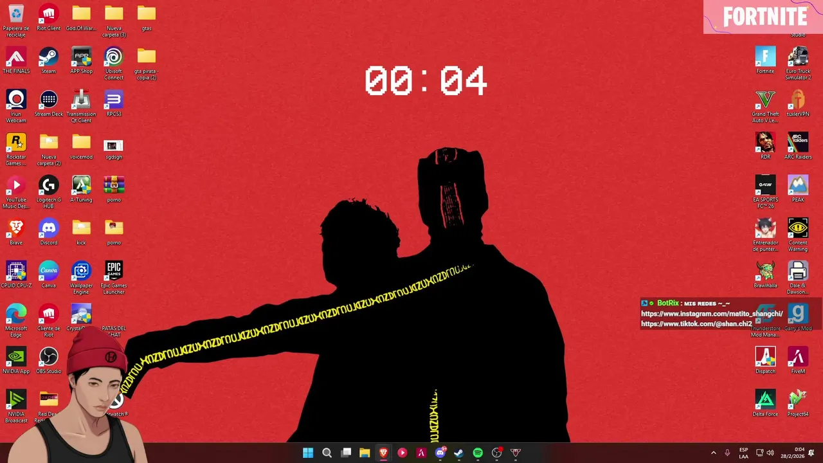823x463 pixels.
Task: Open the Nueva carpeta (3) folder
Action: click(114, 20)
